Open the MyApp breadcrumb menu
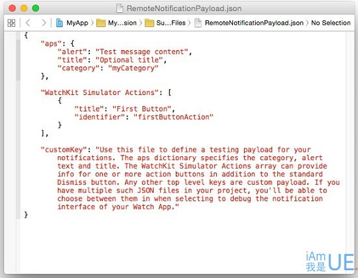The width and height of the screenshot is (358, 278). point(77,23)
